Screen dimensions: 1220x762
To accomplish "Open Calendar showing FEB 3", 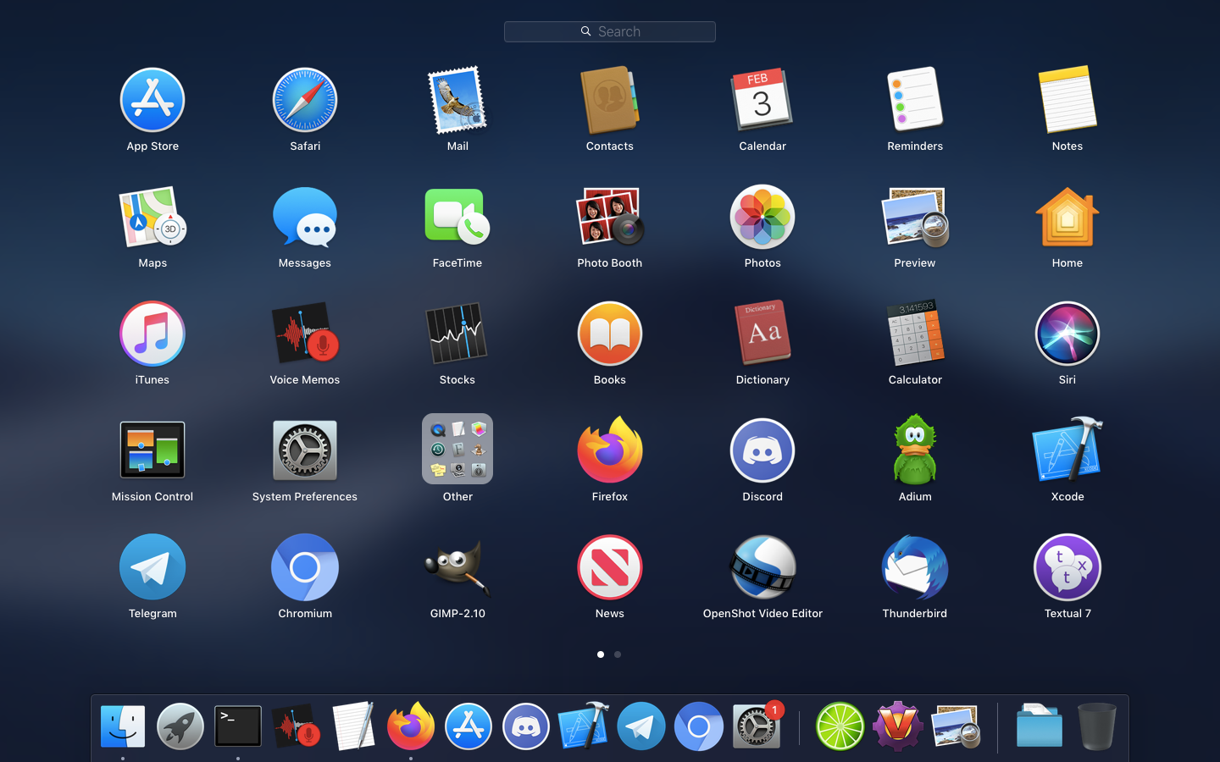I will (x=762, y=100).
